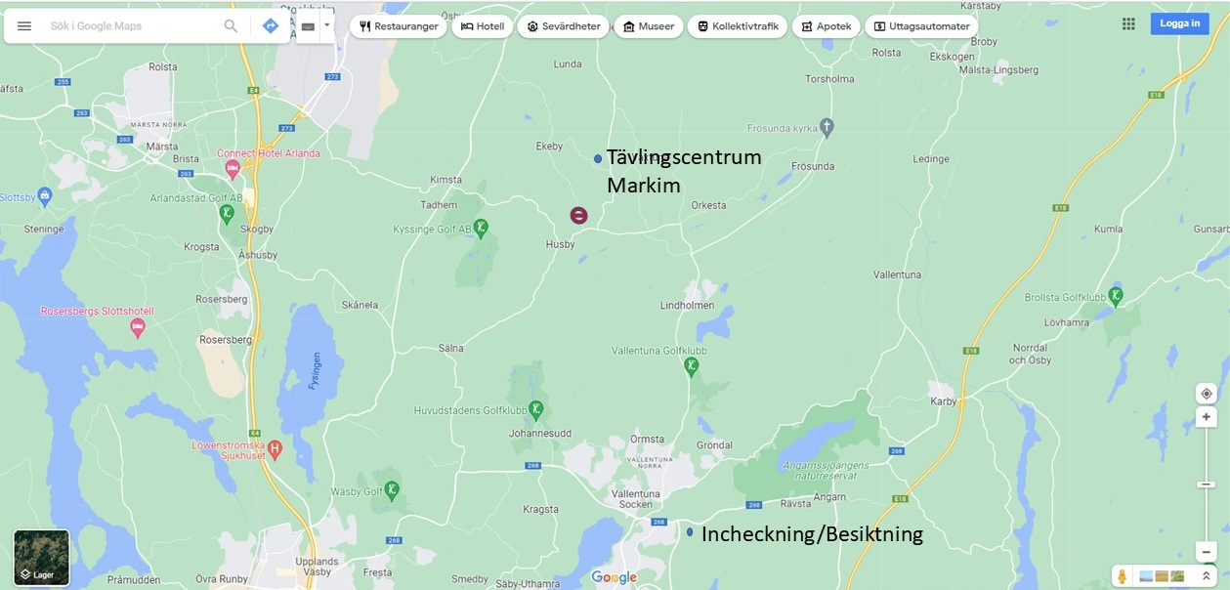Viewport: 1230px width, 590px height.
Task: Center map on your location
Action: pyautogui.click(x=1207, y=394)
